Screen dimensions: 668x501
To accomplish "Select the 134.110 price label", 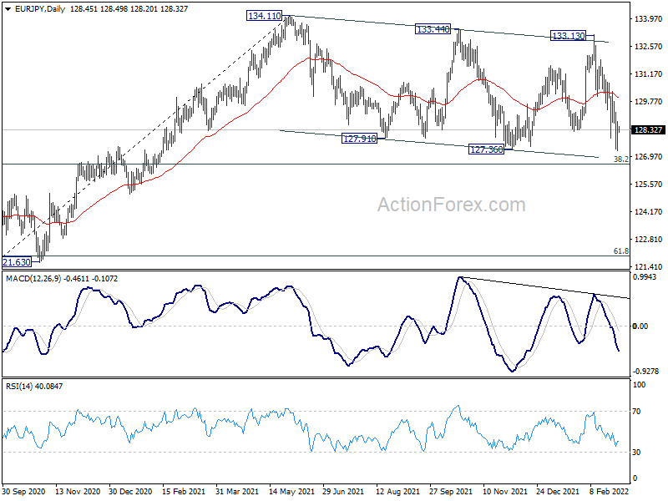I will (x=264, y=16).
